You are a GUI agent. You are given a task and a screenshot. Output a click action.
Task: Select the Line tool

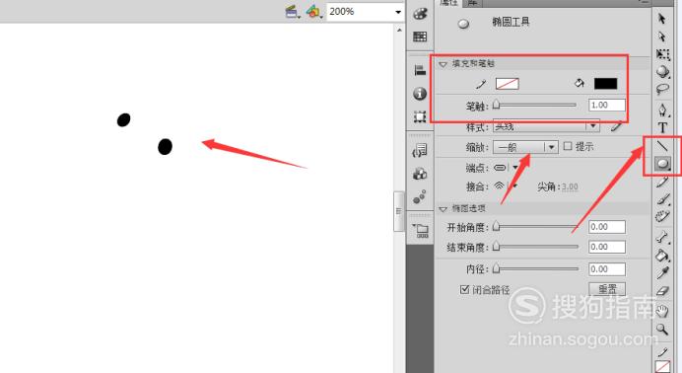pos(662,145)
